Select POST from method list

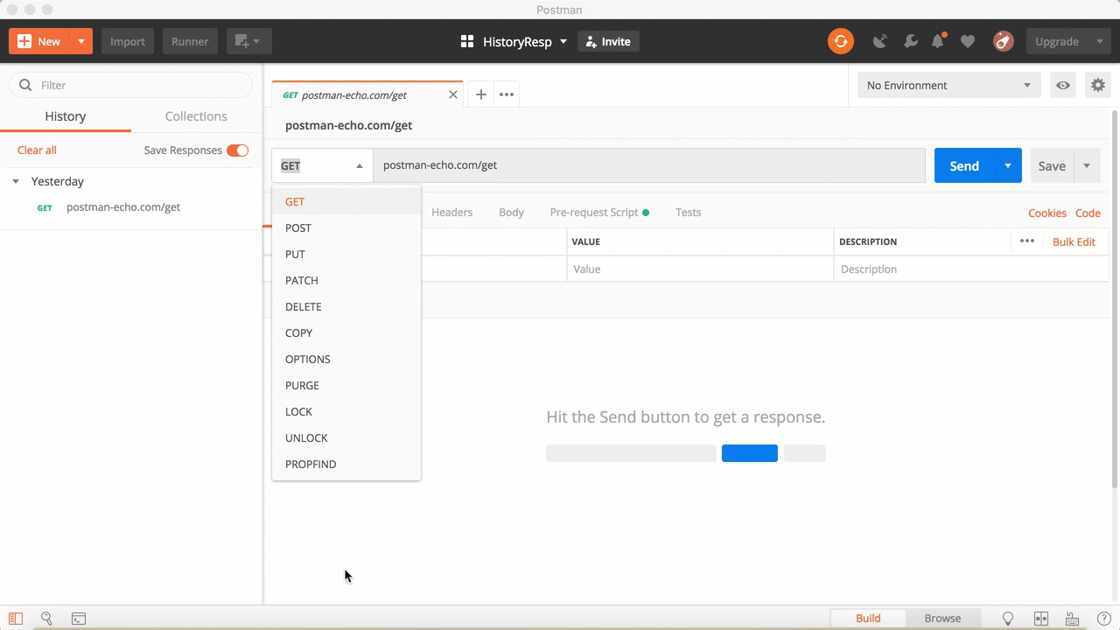click(x=346, y=227)
